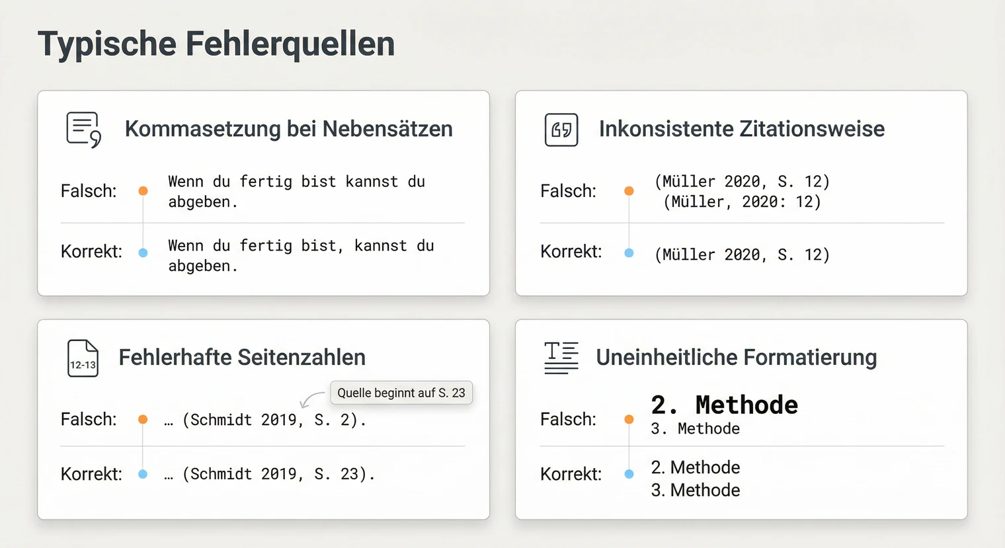Click the 12-13 page document icon

(82, 358)
